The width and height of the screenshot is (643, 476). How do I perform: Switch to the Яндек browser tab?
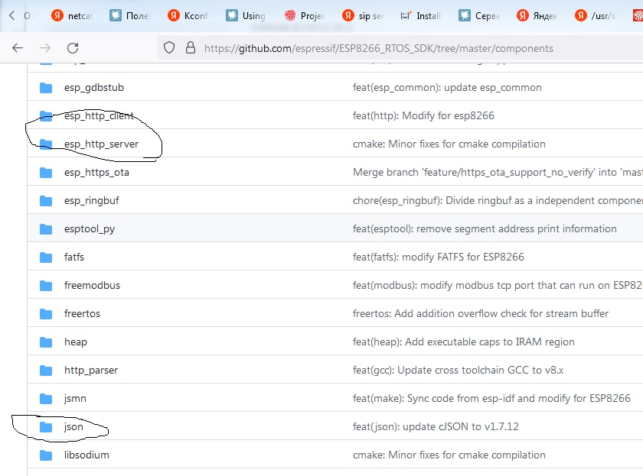click(537, 15)
